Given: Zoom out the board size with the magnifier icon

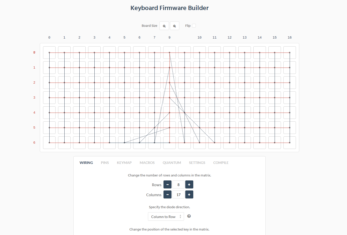Looking at the screenshot, I should coord(164,26).
